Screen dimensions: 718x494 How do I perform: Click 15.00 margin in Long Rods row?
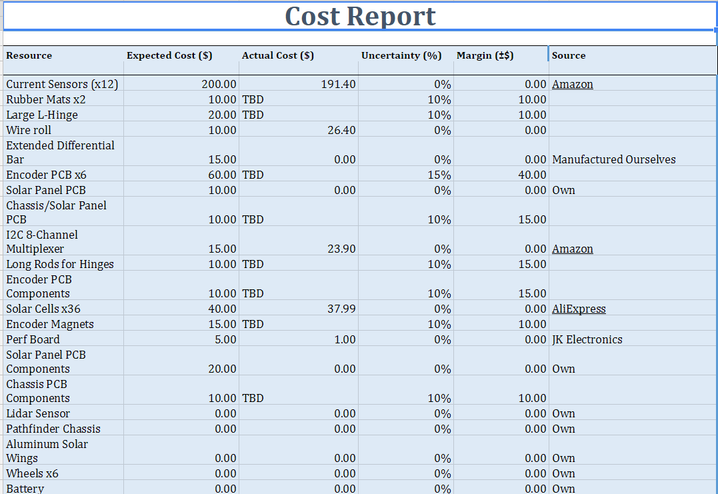tap(501, 264)
